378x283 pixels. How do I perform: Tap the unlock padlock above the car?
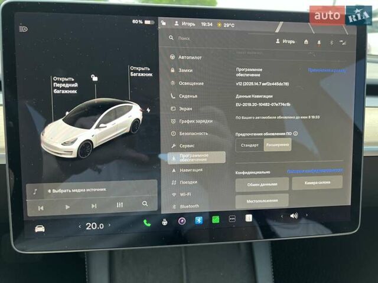[x=94, y=77]
